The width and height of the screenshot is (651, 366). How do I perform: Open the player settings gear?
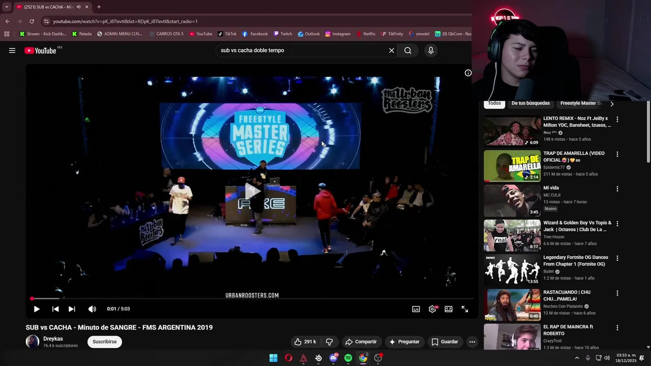pos(432,309)
